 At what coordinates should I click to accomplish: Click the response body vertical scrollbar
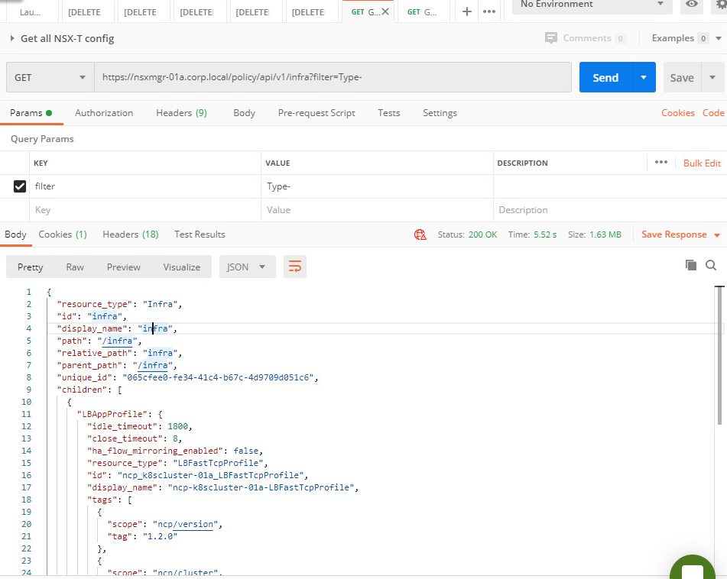(x=719, y=355)
